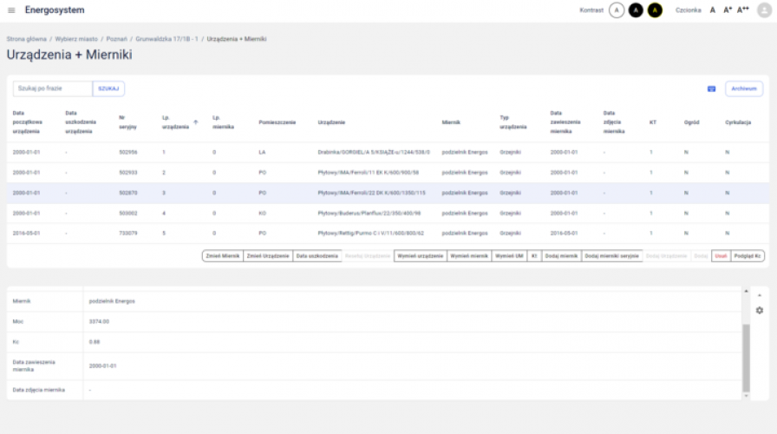Click Płytowy/Buderus/Planflux device cell
Image resolution: width=777 pixels, height=434 pixels.
(x=369, y=214)
